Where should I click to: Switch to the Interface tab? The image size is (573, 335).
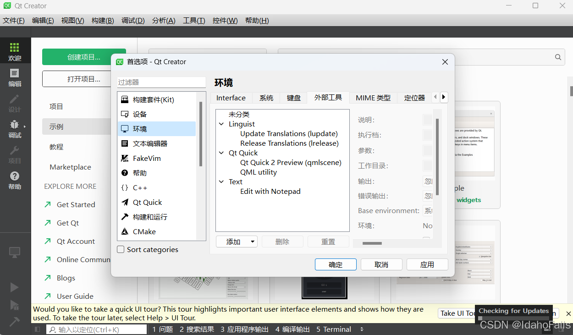[x=231, y=98]
